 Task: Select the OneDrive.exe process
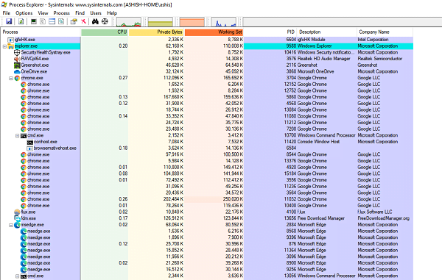pyautogui.click(x=34, y=71)
